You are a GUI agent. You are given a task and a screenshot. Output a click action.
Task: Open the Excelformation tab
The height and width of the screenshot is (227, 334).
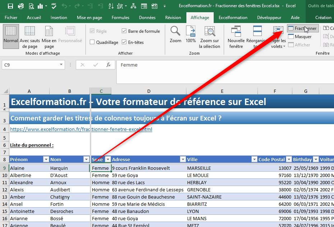pos(233,18)
